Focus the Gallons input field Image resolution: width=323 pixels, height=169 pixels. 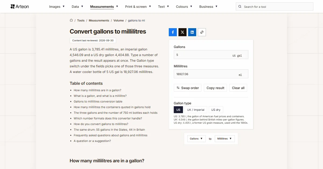point(211,55)
